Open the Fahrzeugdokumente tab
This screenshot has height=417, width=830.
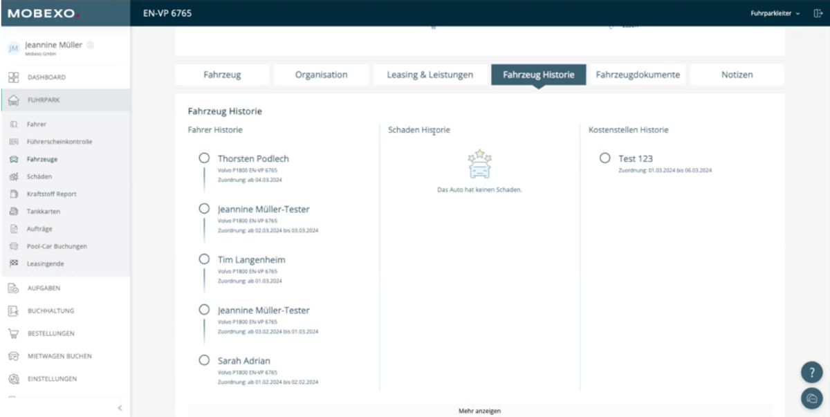coord(638,75)
